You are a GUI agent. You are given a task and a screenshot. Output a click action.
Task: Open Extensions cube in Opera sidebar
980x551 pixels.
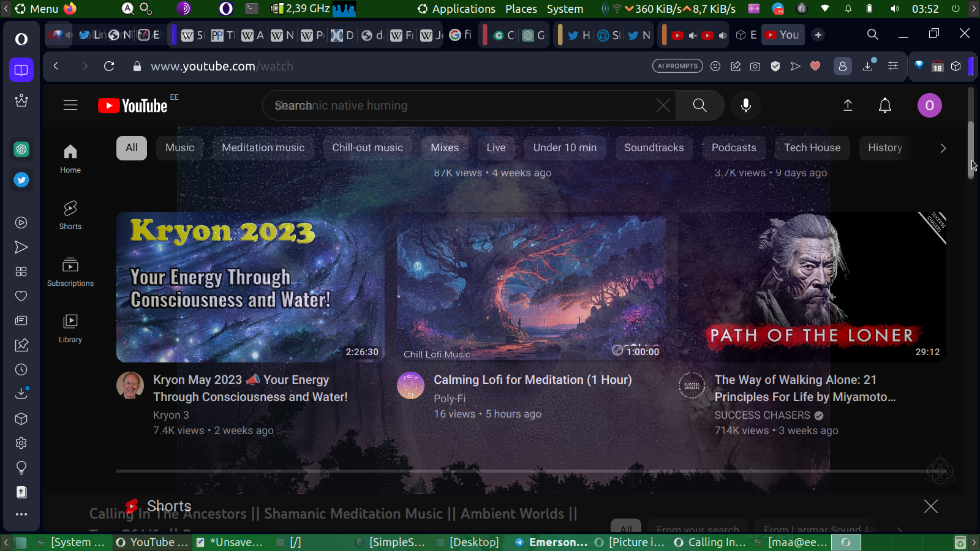(21, 419)
